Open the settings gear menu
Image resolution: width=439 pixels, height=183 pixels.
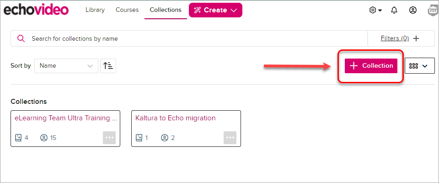click(x=375, y=11)
